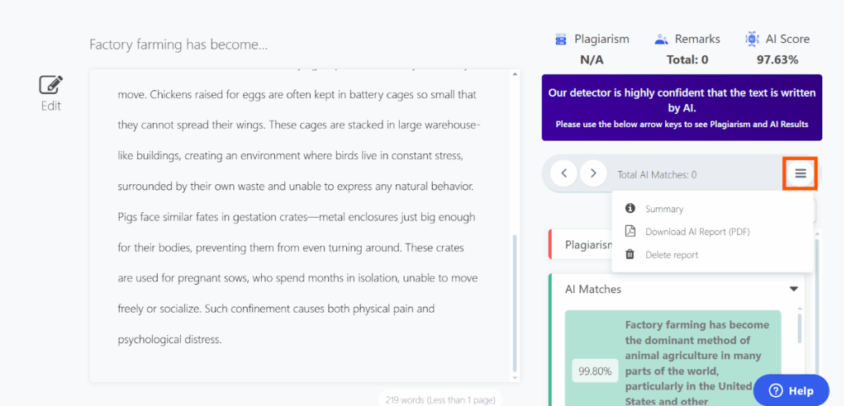
Task: Click the document text scrollbar
Action: pyautogui.click(x=514, y=307)
